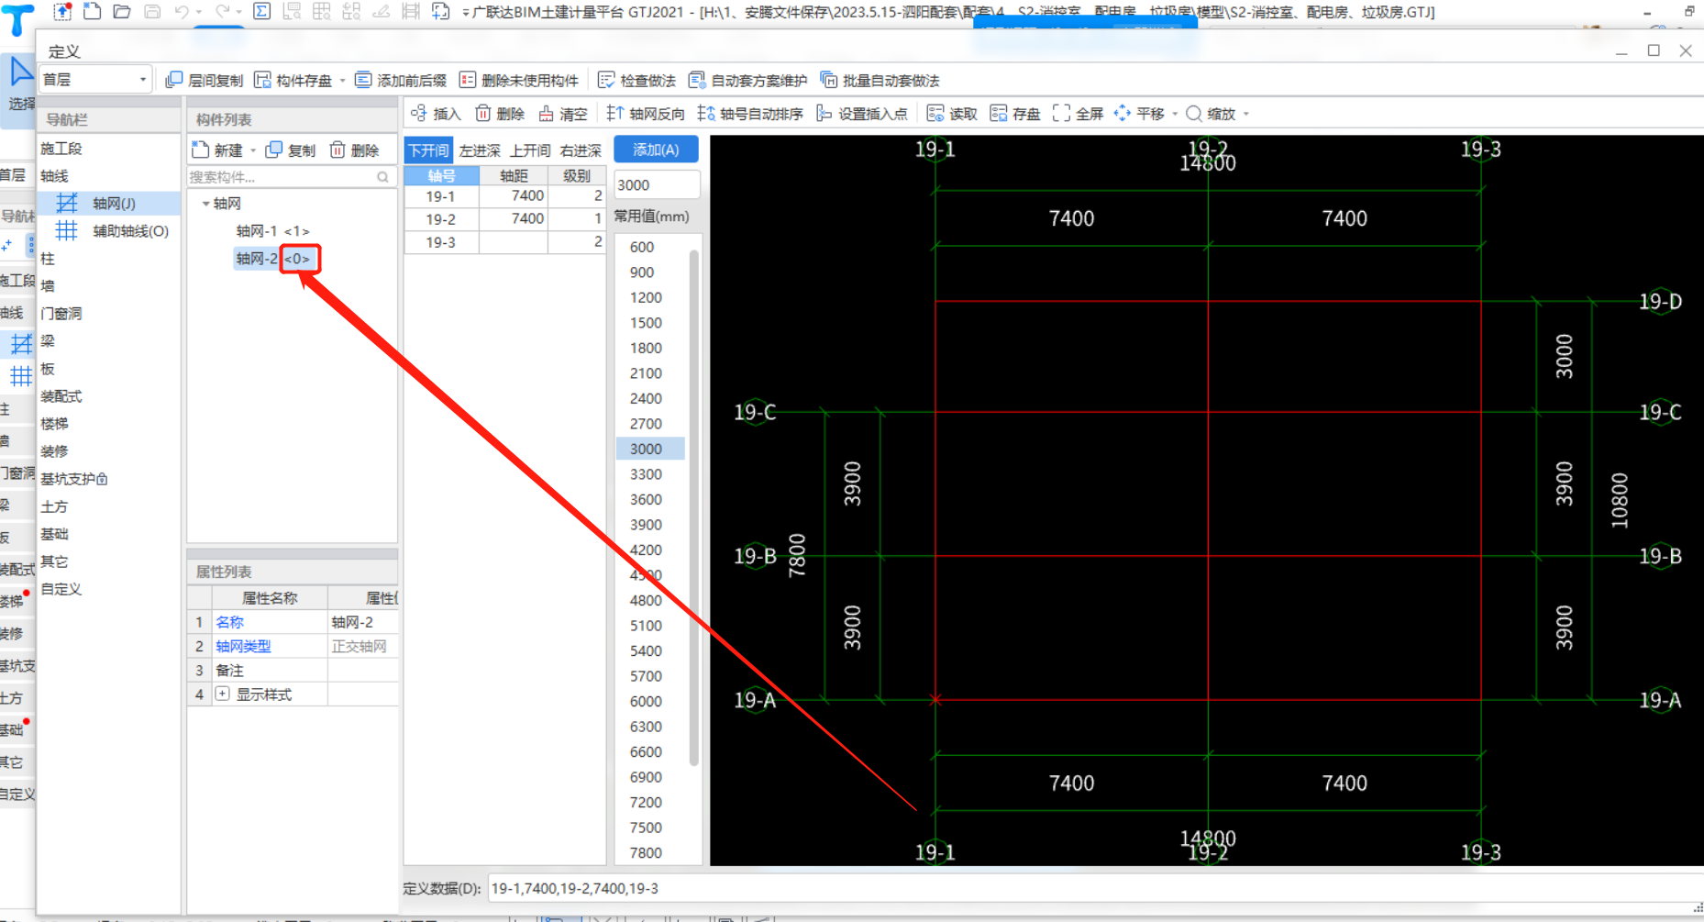Switch to the 上开间 tab
This screenshot has width=1704, height=922.
pos(530,150)
